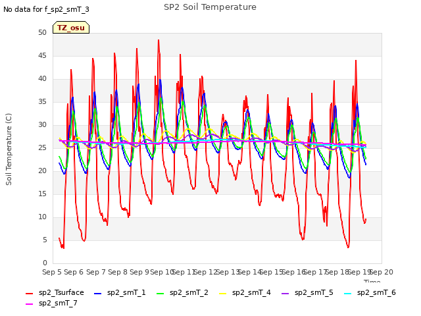Click the Sep 7 x-axis tick label
This screenshot has height=316, width=421.
(x=96, y=272)
